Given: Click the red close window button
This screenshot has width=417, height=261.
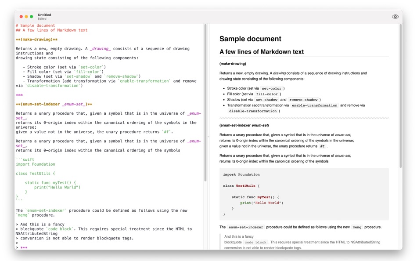Looking at the screenshot, I should coord(21,17).
